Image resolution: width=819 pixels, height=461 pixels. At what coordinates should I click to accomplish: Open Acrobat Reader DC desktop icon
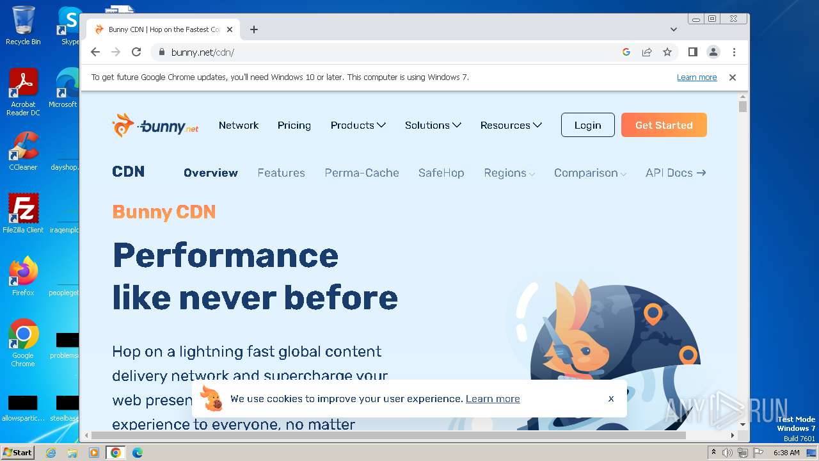(23, 92)
